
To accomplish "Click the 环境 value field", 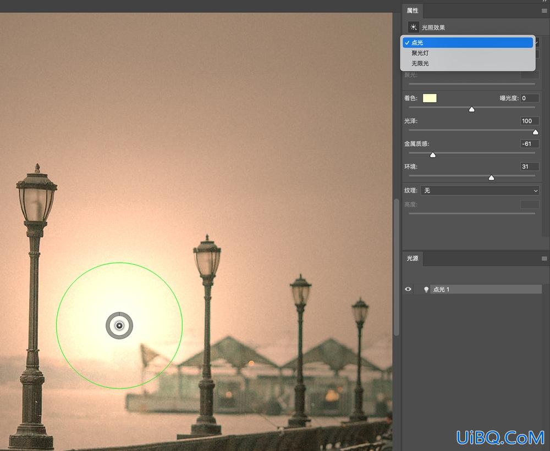I will pyautogui.click(x=530, y=166).
